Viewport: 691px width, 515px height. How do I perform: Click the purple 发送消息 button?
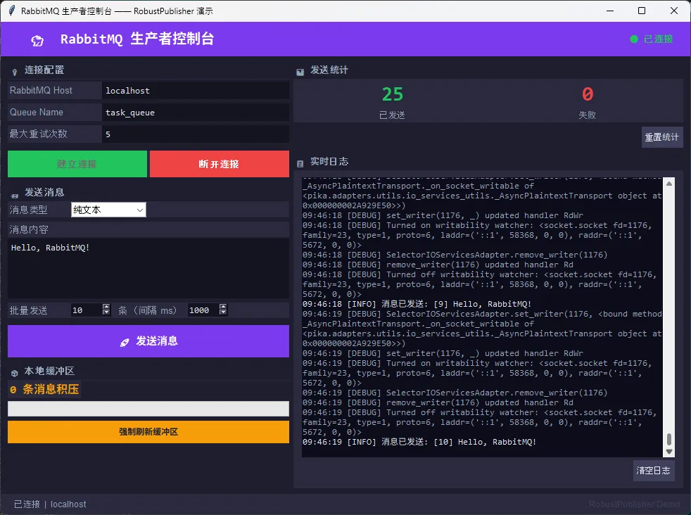click(x=148, y=341)
